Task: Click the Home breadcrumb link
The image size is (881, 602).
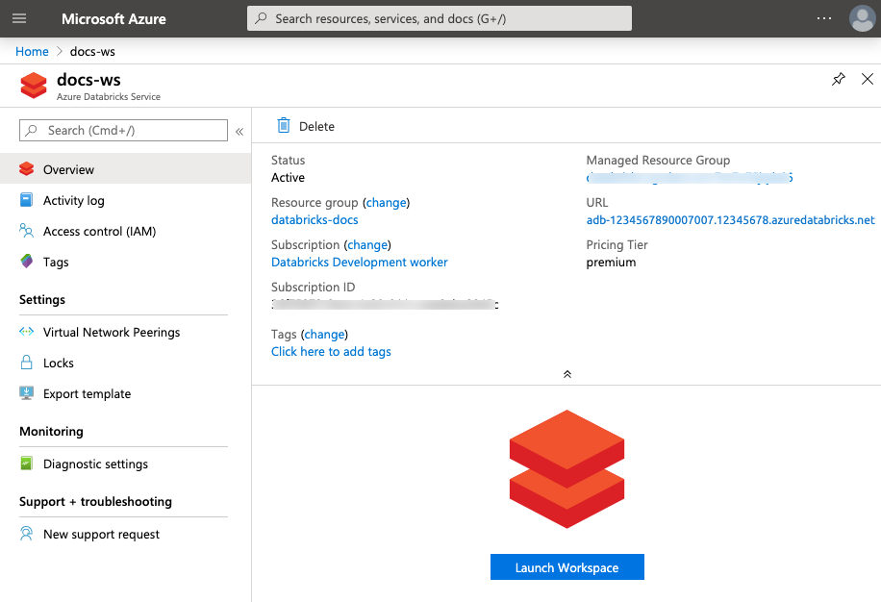Action: (32, 51)
